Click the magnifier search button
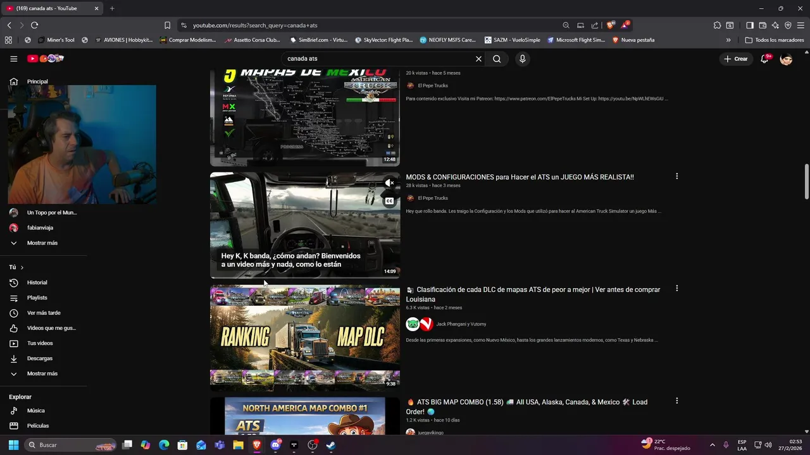Screen dimensions: 810x455 [497, 59]
